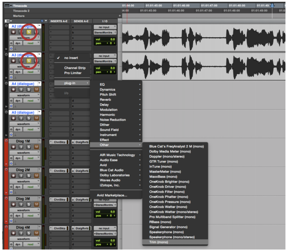This screenshot has height=252, width=288.
Task: Click the blue circle icon on A2 track
Action: 11,48
